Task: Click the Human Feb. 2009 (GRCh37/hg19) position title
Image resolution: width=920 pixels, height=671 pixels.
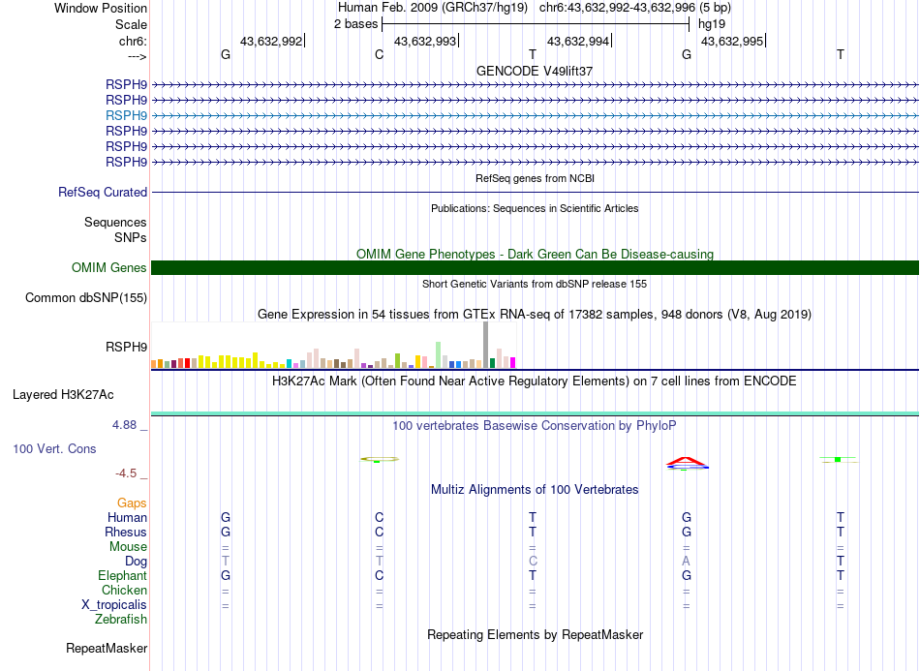Action: pyautogui.click(x=433, y=8)
